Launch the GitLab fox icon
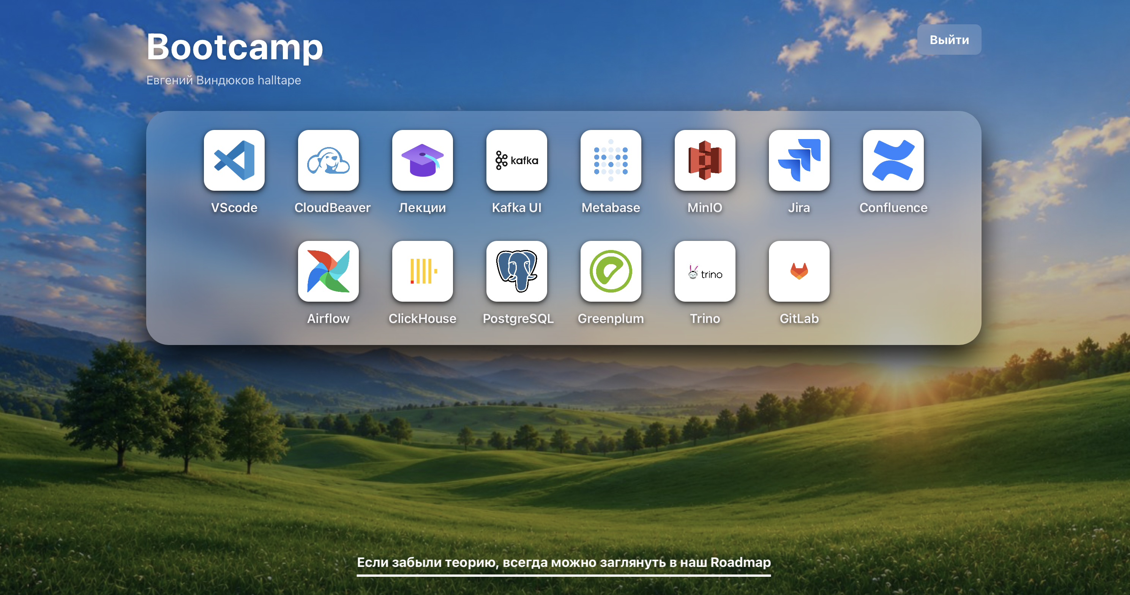This screenshot has height=595, width=1130. [799, 271]
